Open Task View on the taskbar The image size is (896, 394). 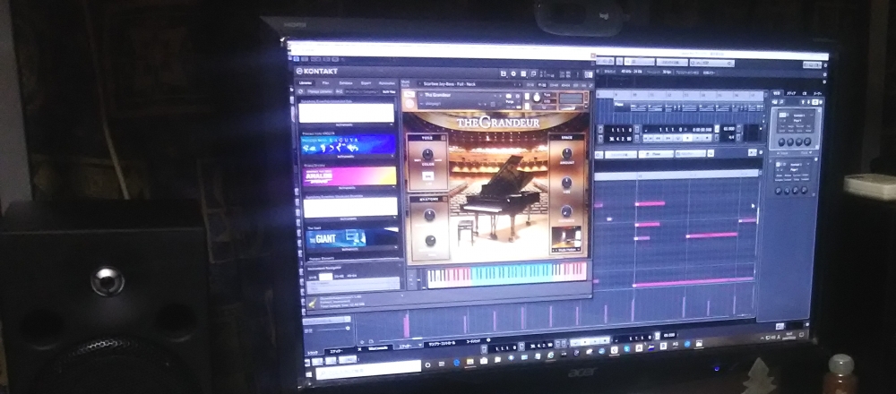442,364
